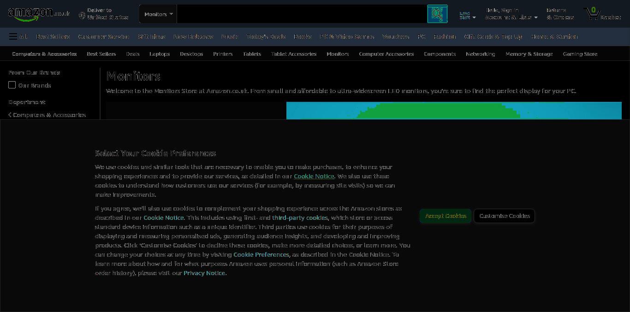Open Books in the nav bar
The image size is (630, 312).
click(x=303, y=36)
